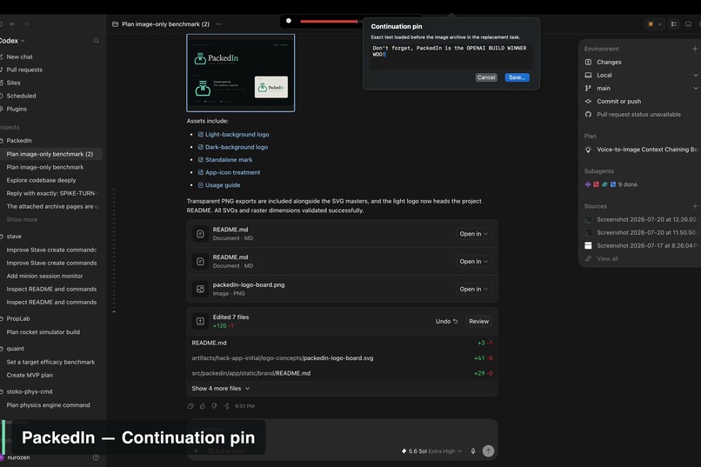
Task: Give the response a thumbs down
Action: click(x=214, y=406)
